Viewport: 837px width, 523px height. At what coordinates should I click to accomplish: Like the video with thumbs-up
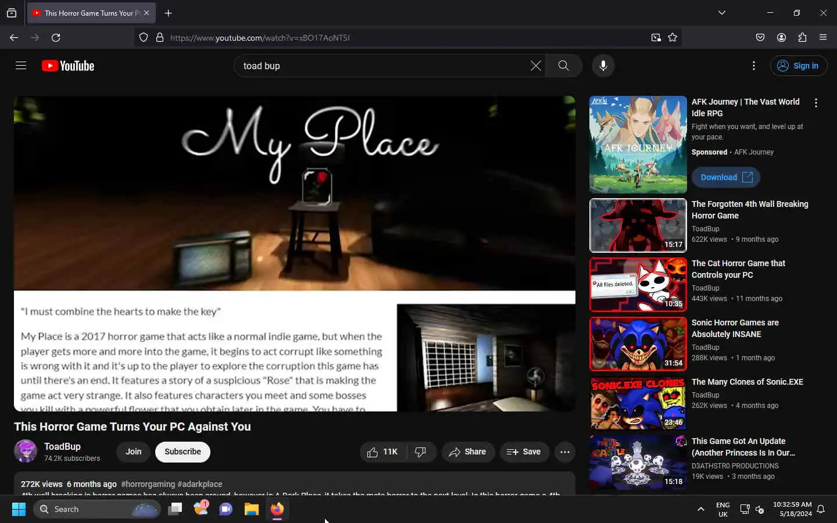(382, 452)
